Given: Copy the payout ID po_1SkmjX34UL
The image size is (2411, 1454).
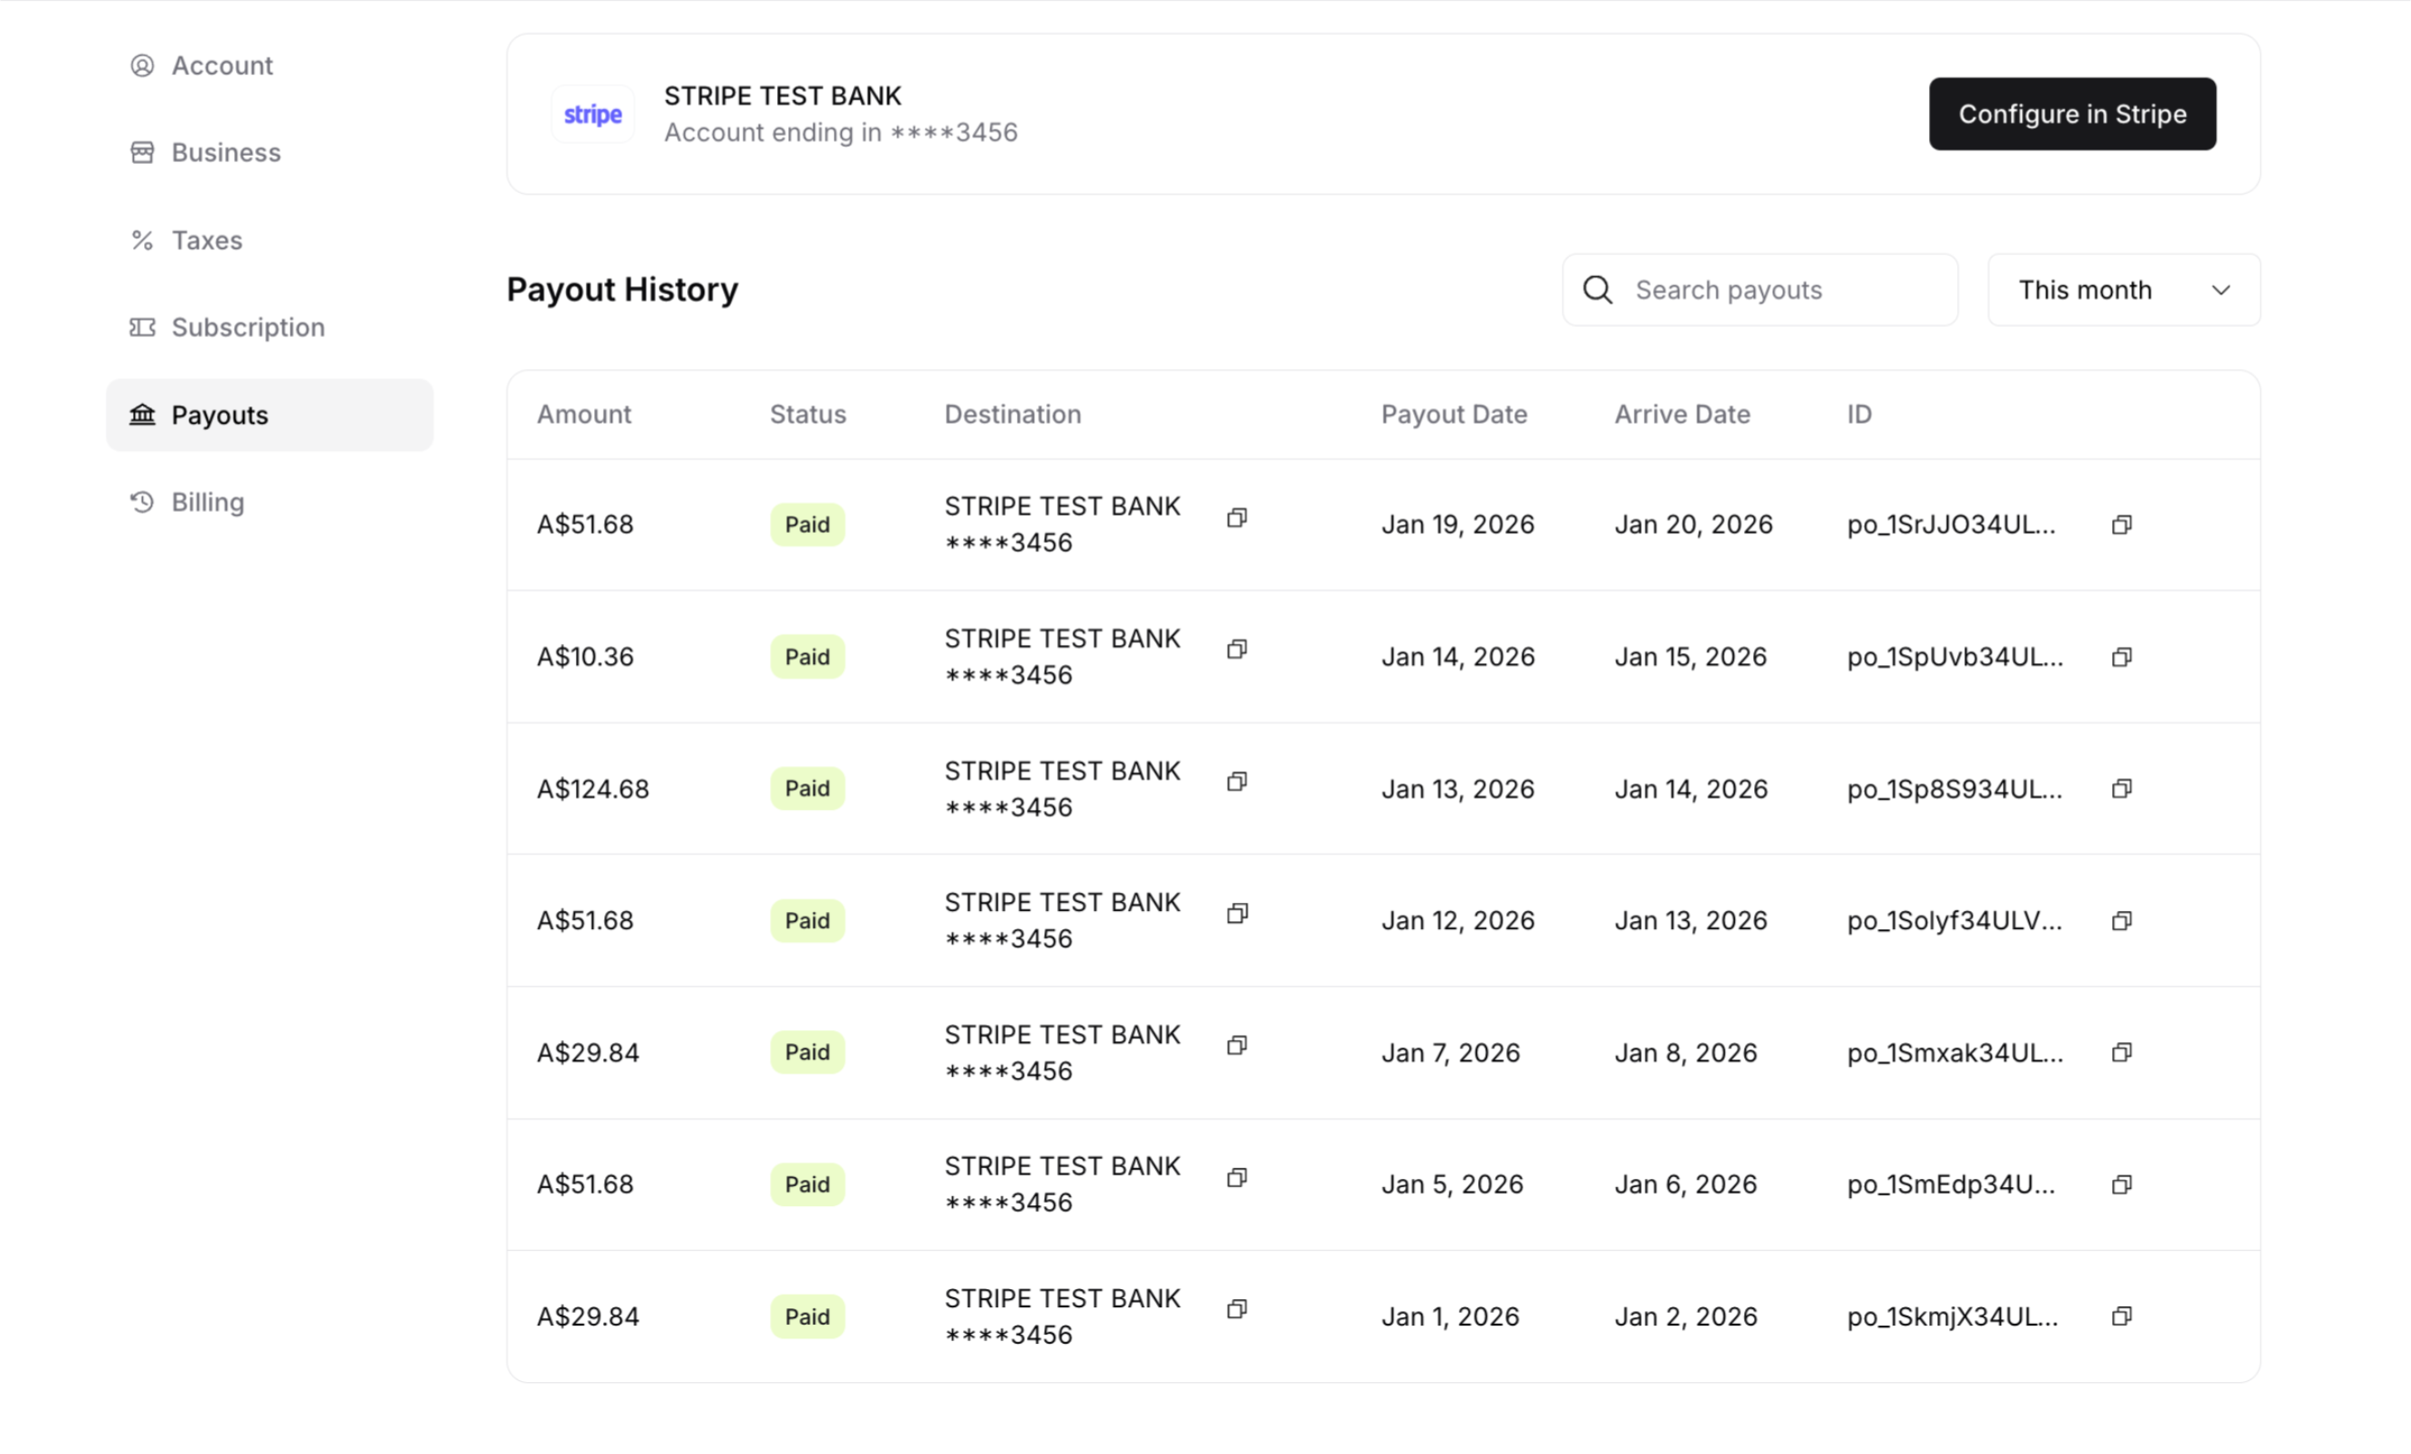Looking at the screenshot, I should pos(2120,1316).
